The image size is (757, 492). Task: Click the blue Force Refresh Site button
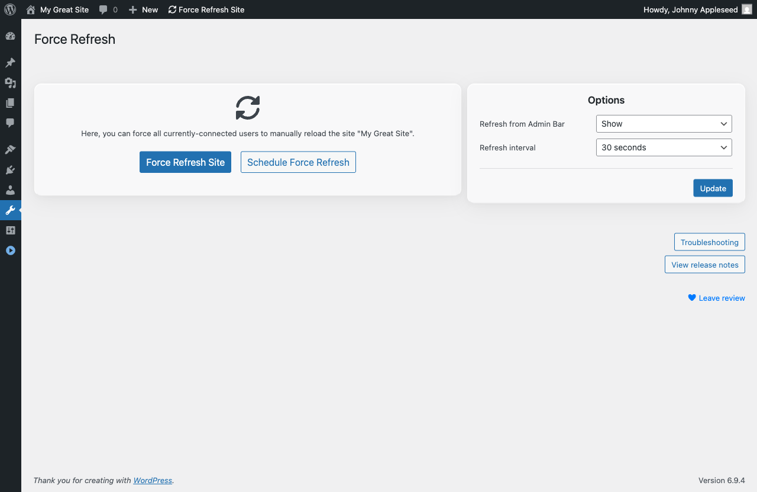pos(185,162)
